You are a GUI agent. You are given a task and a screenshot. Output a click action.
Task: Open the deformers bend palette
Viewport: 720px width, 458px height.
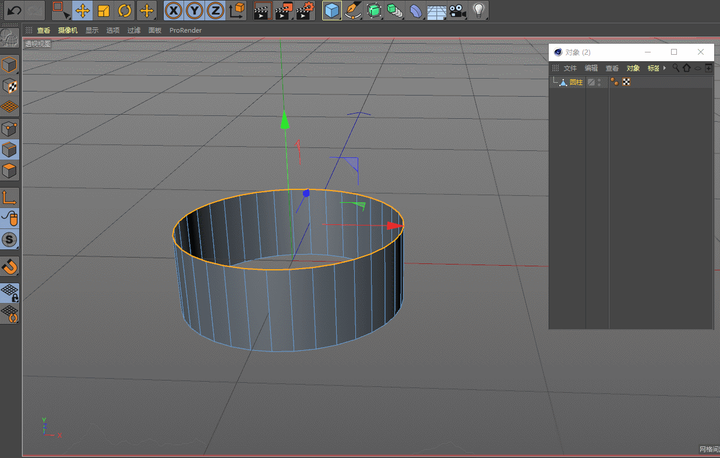coord(415,10)
